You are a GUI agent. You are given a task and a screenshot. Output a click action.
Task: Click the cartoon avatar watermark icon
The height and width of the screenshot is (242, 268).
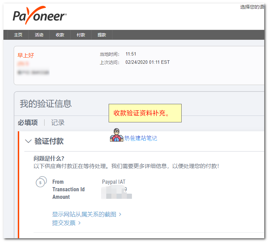tap(116, 135)
